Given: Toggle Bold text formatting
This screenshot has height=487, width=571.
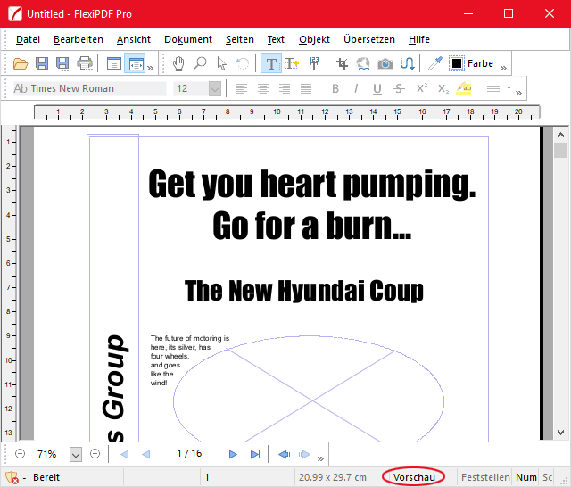Looking at the screenshot, I should [335, 88].
